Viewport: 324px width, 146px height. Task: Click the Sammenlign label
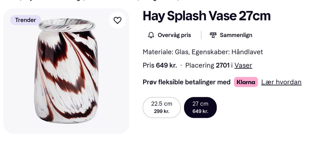236,35
